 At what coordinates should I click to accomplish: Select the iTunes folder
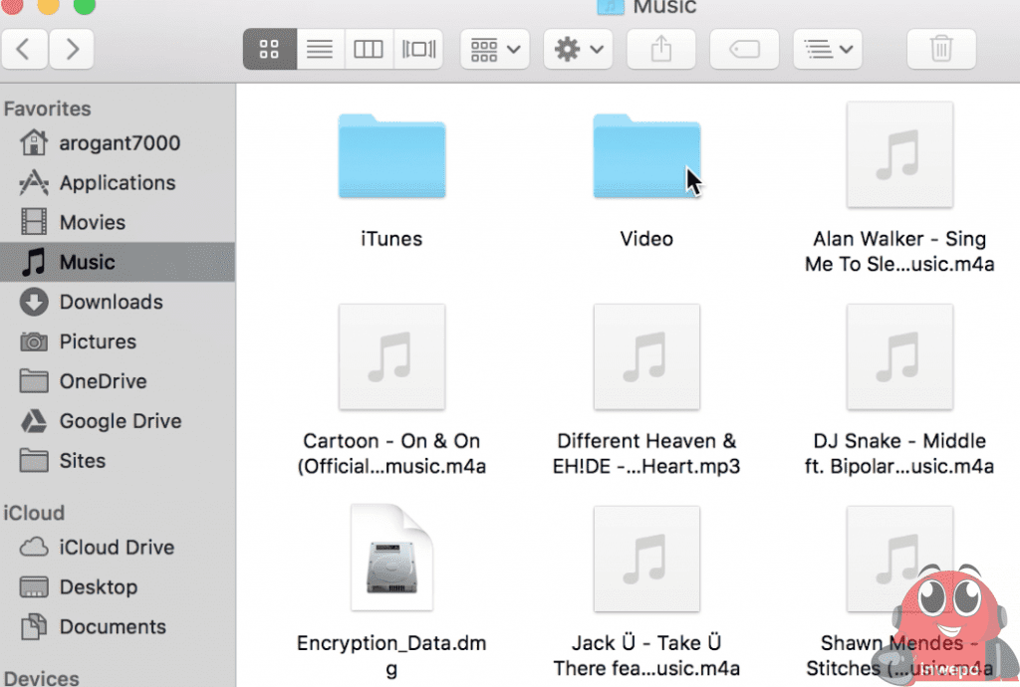pos(391,156)
